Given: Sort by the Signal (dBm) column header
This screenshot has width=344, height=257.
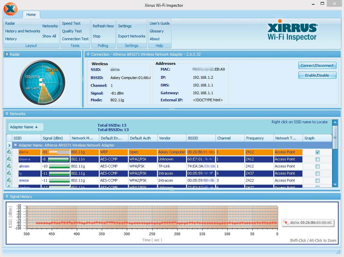Looking at the screenshot, I should tap(55, 138).
